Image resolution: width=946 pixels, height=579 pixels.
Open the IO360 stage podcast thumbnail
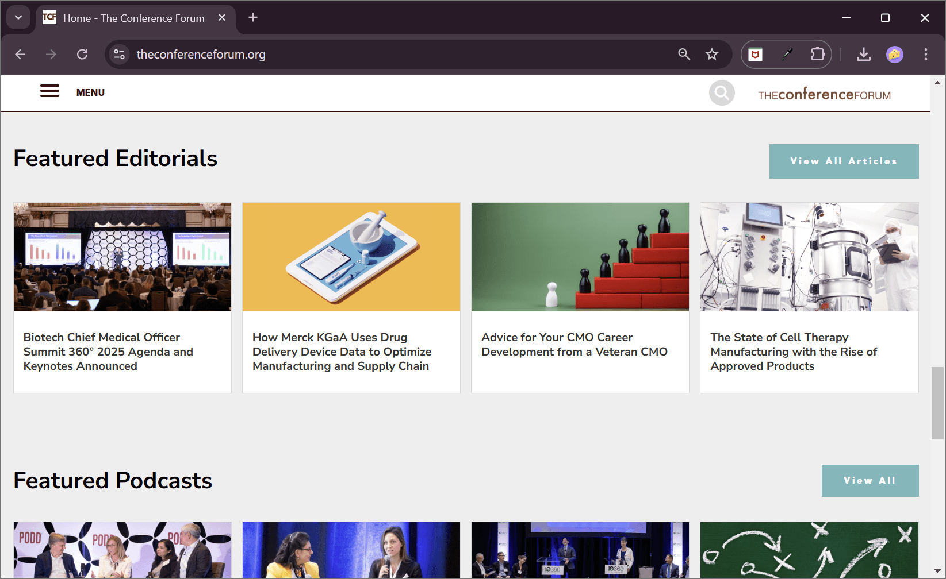coord(580,550)
